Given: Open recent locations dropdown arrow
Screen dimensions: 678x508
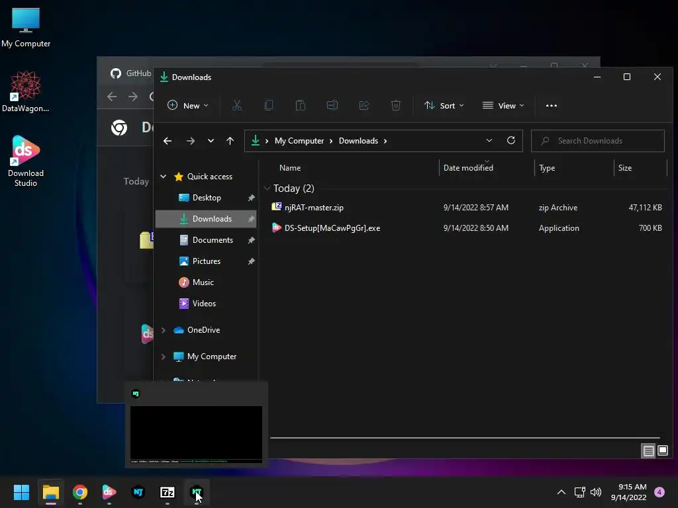Looking at the screenshot, I should coord(211,141).
